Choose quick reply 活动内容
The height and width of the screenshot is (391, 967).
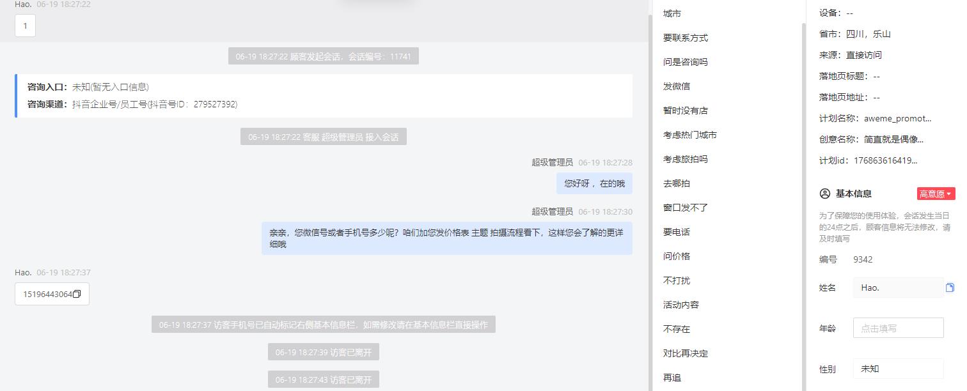tap(681, 305)
